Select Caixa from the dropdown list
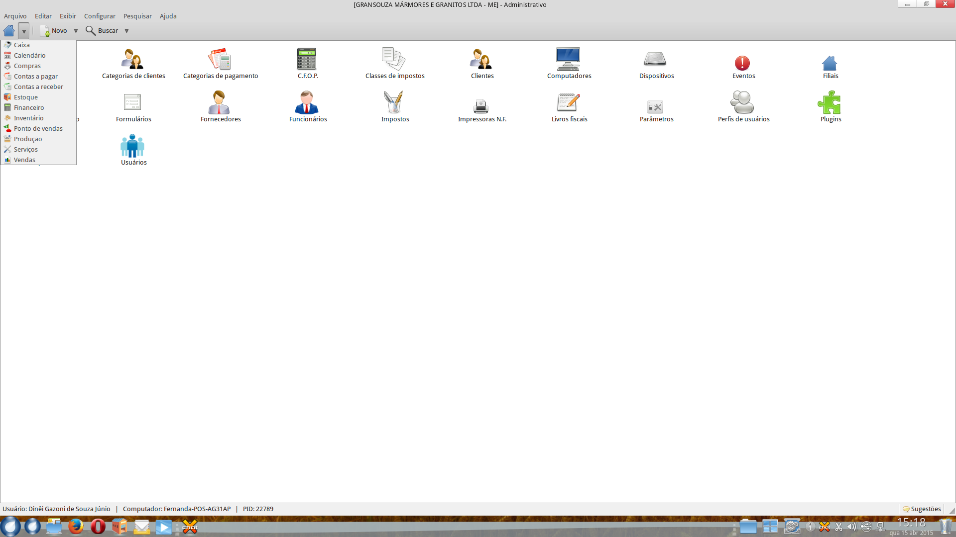This screenshot has height=537, width=956. pyautogui.click(x=38, y=45)
